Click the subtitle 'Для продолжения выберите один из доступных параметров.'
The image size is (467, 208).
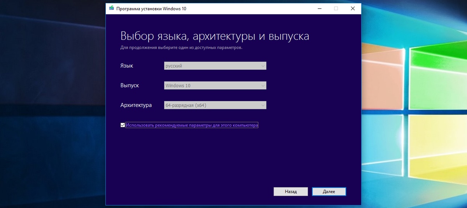181,48
